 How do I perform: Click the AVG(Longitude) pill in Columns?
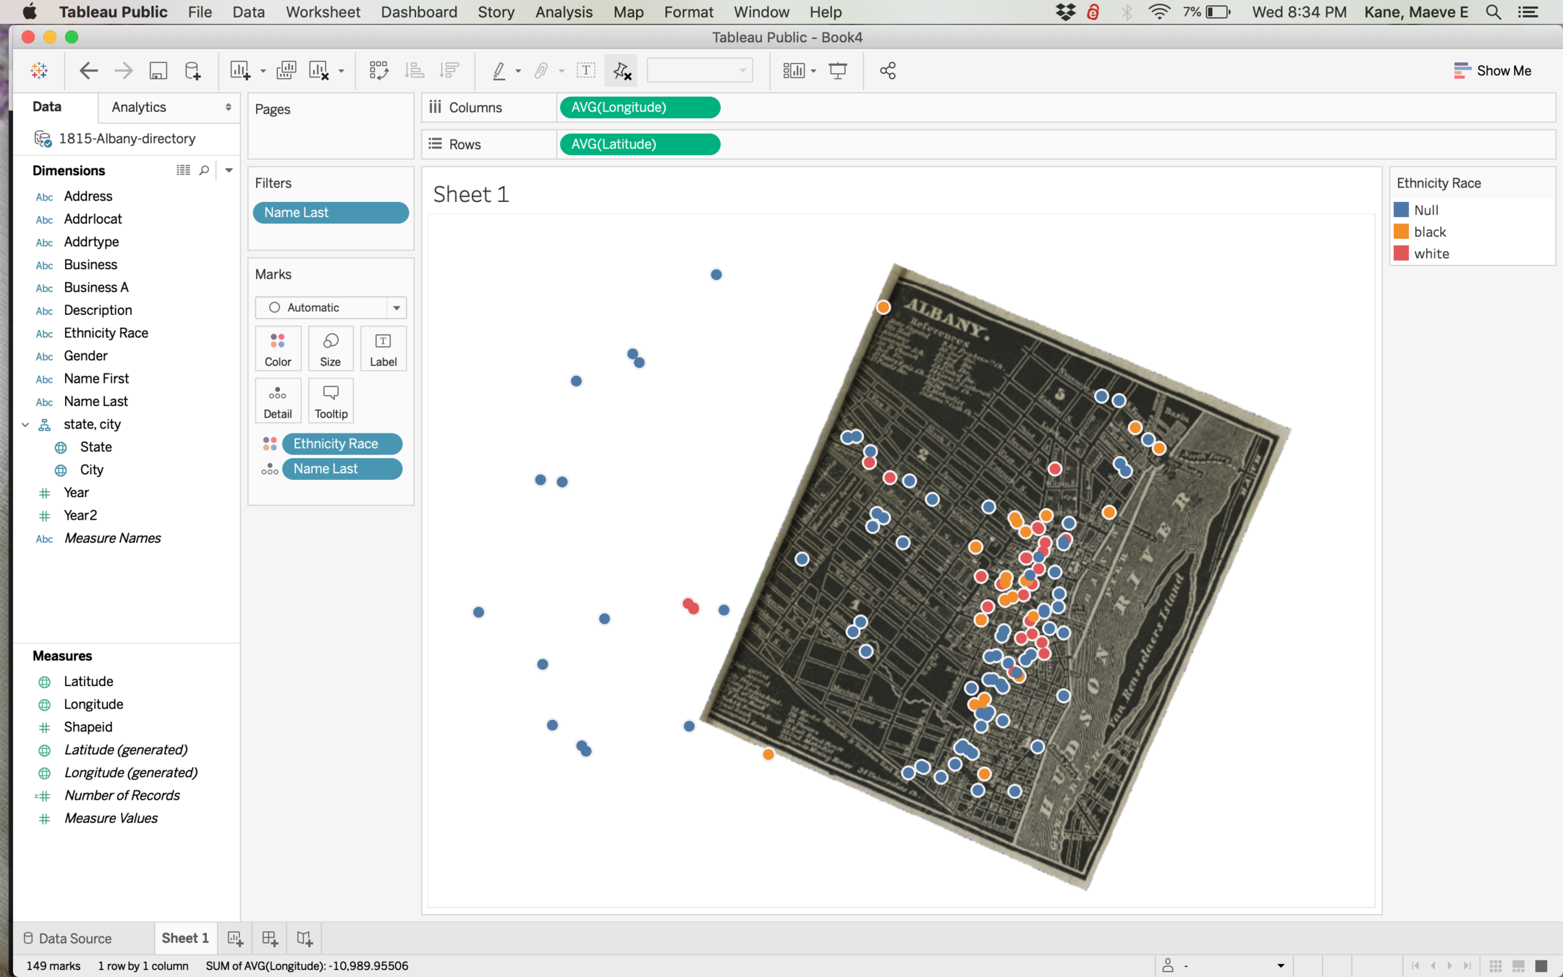click(640, 107)
